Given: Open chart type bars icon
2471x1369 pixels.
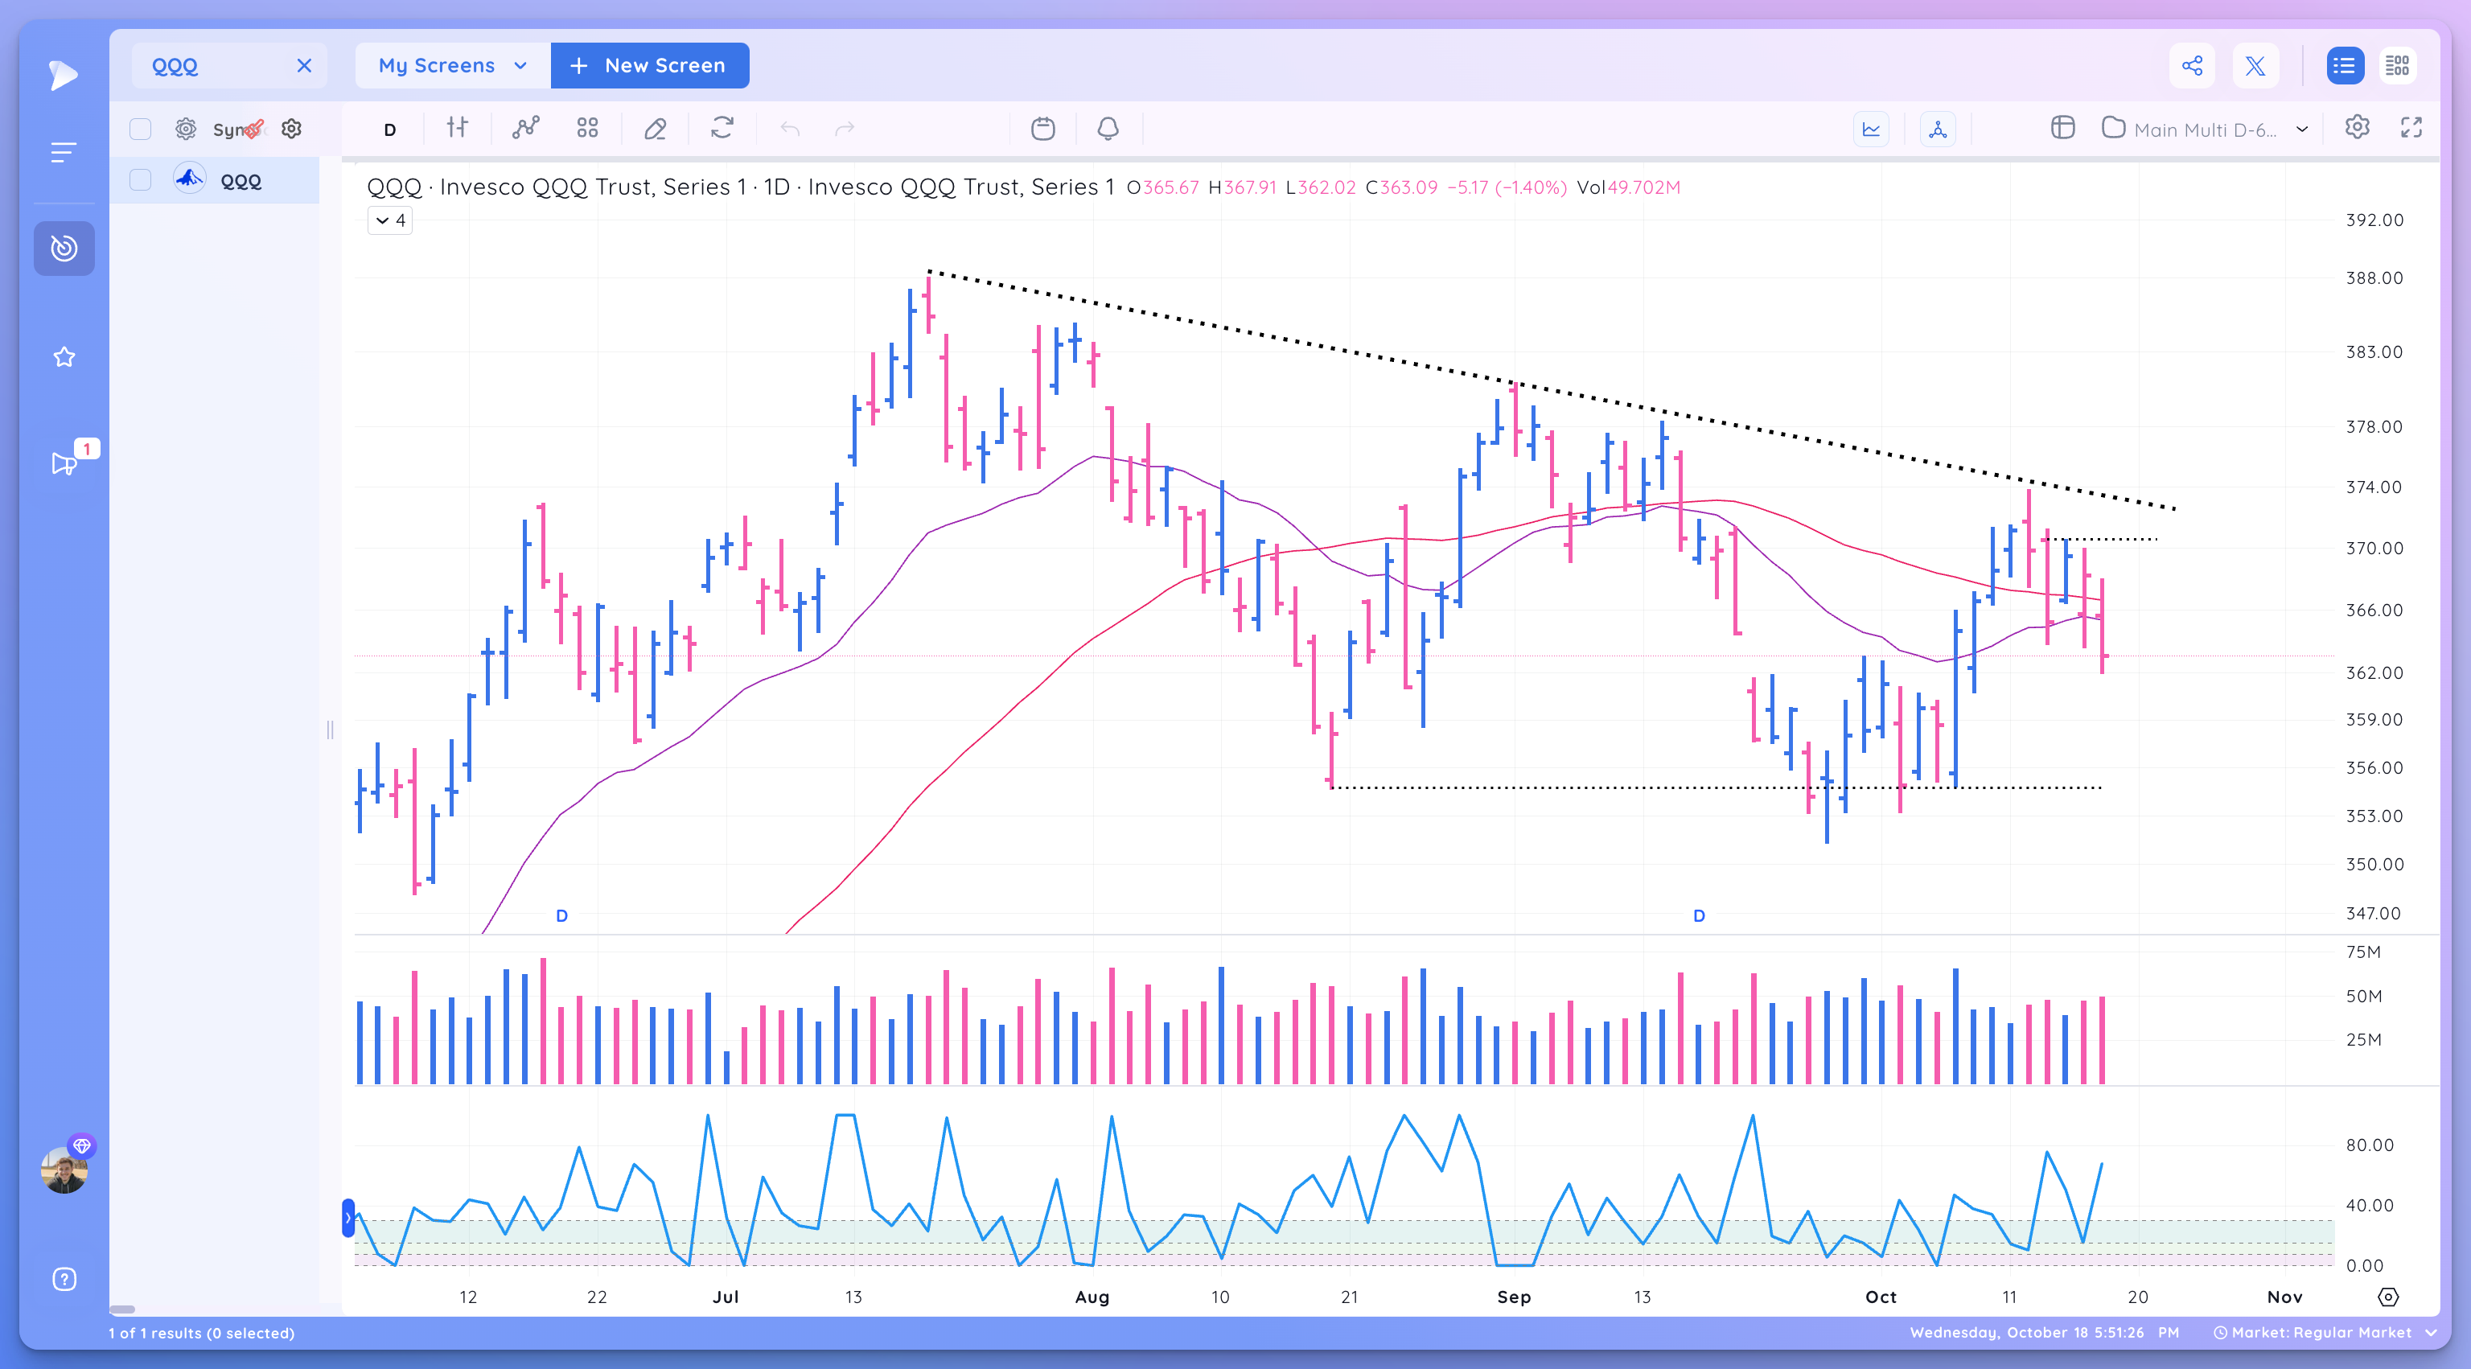Looking at the screenshot, I should [x=457, y=128].
